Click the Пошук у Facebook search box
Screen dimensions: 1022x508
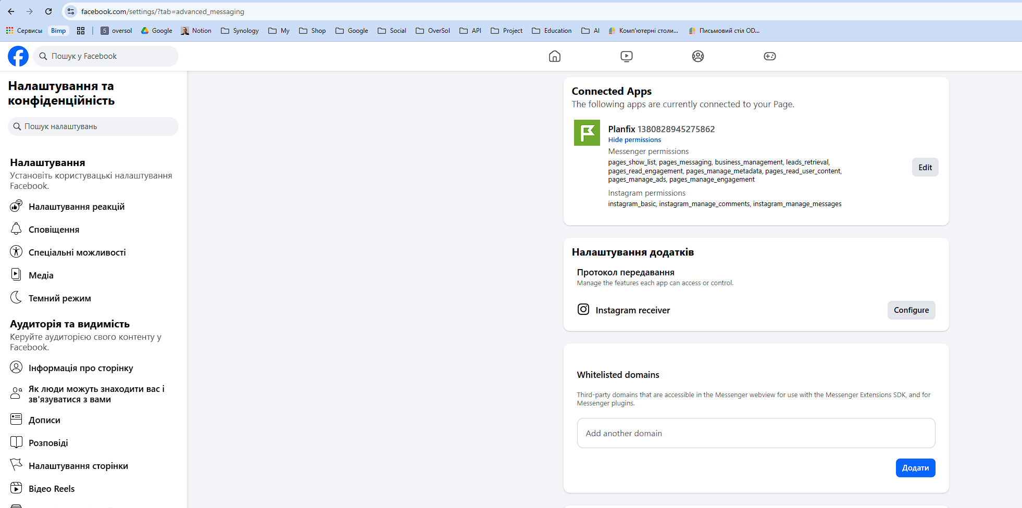106,56
